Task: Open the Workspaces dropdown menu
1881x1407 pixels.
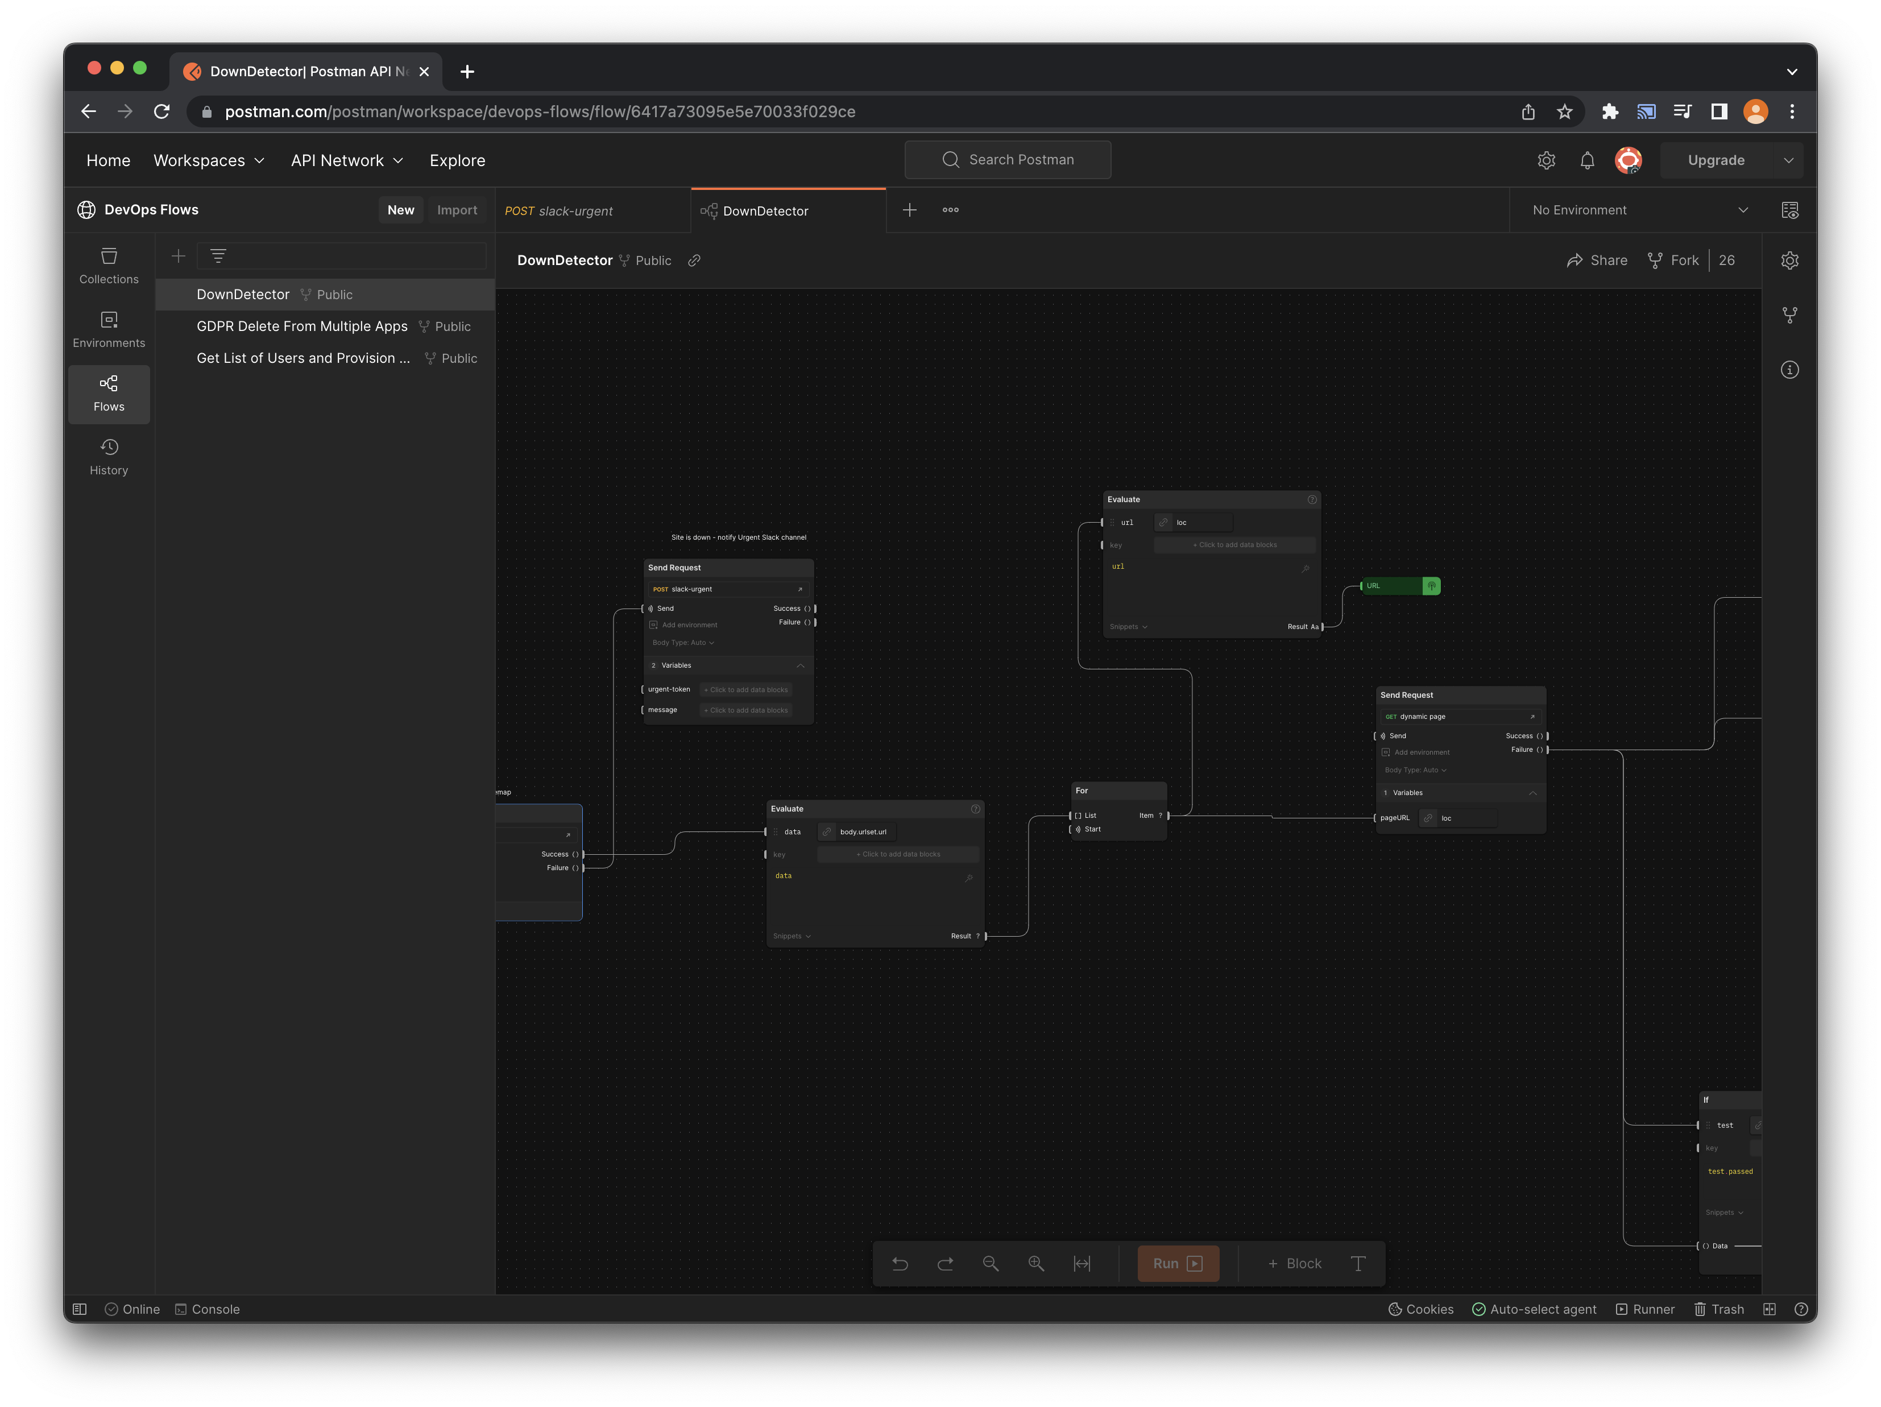Action: 208,160
